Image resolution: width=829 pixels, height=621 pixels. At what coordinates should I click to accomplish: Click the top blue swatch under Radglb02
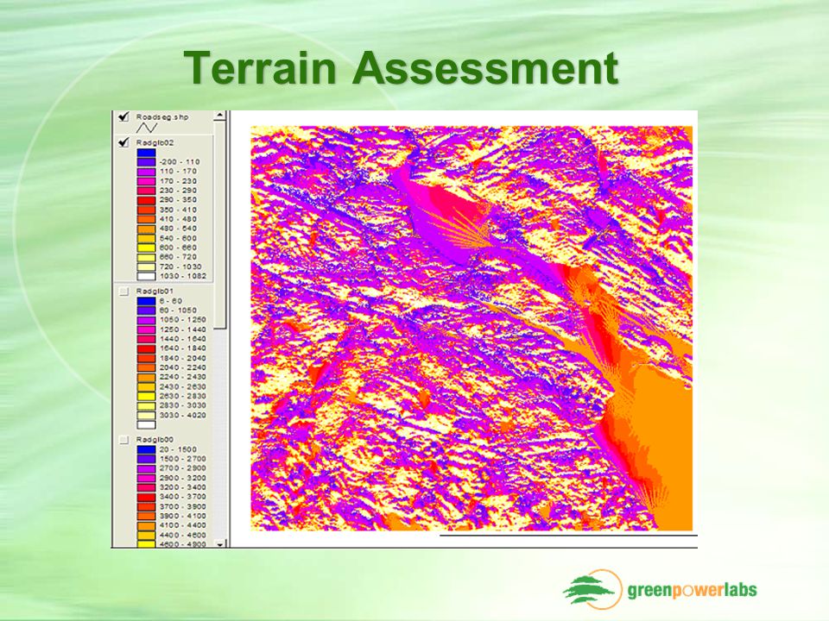147,153
